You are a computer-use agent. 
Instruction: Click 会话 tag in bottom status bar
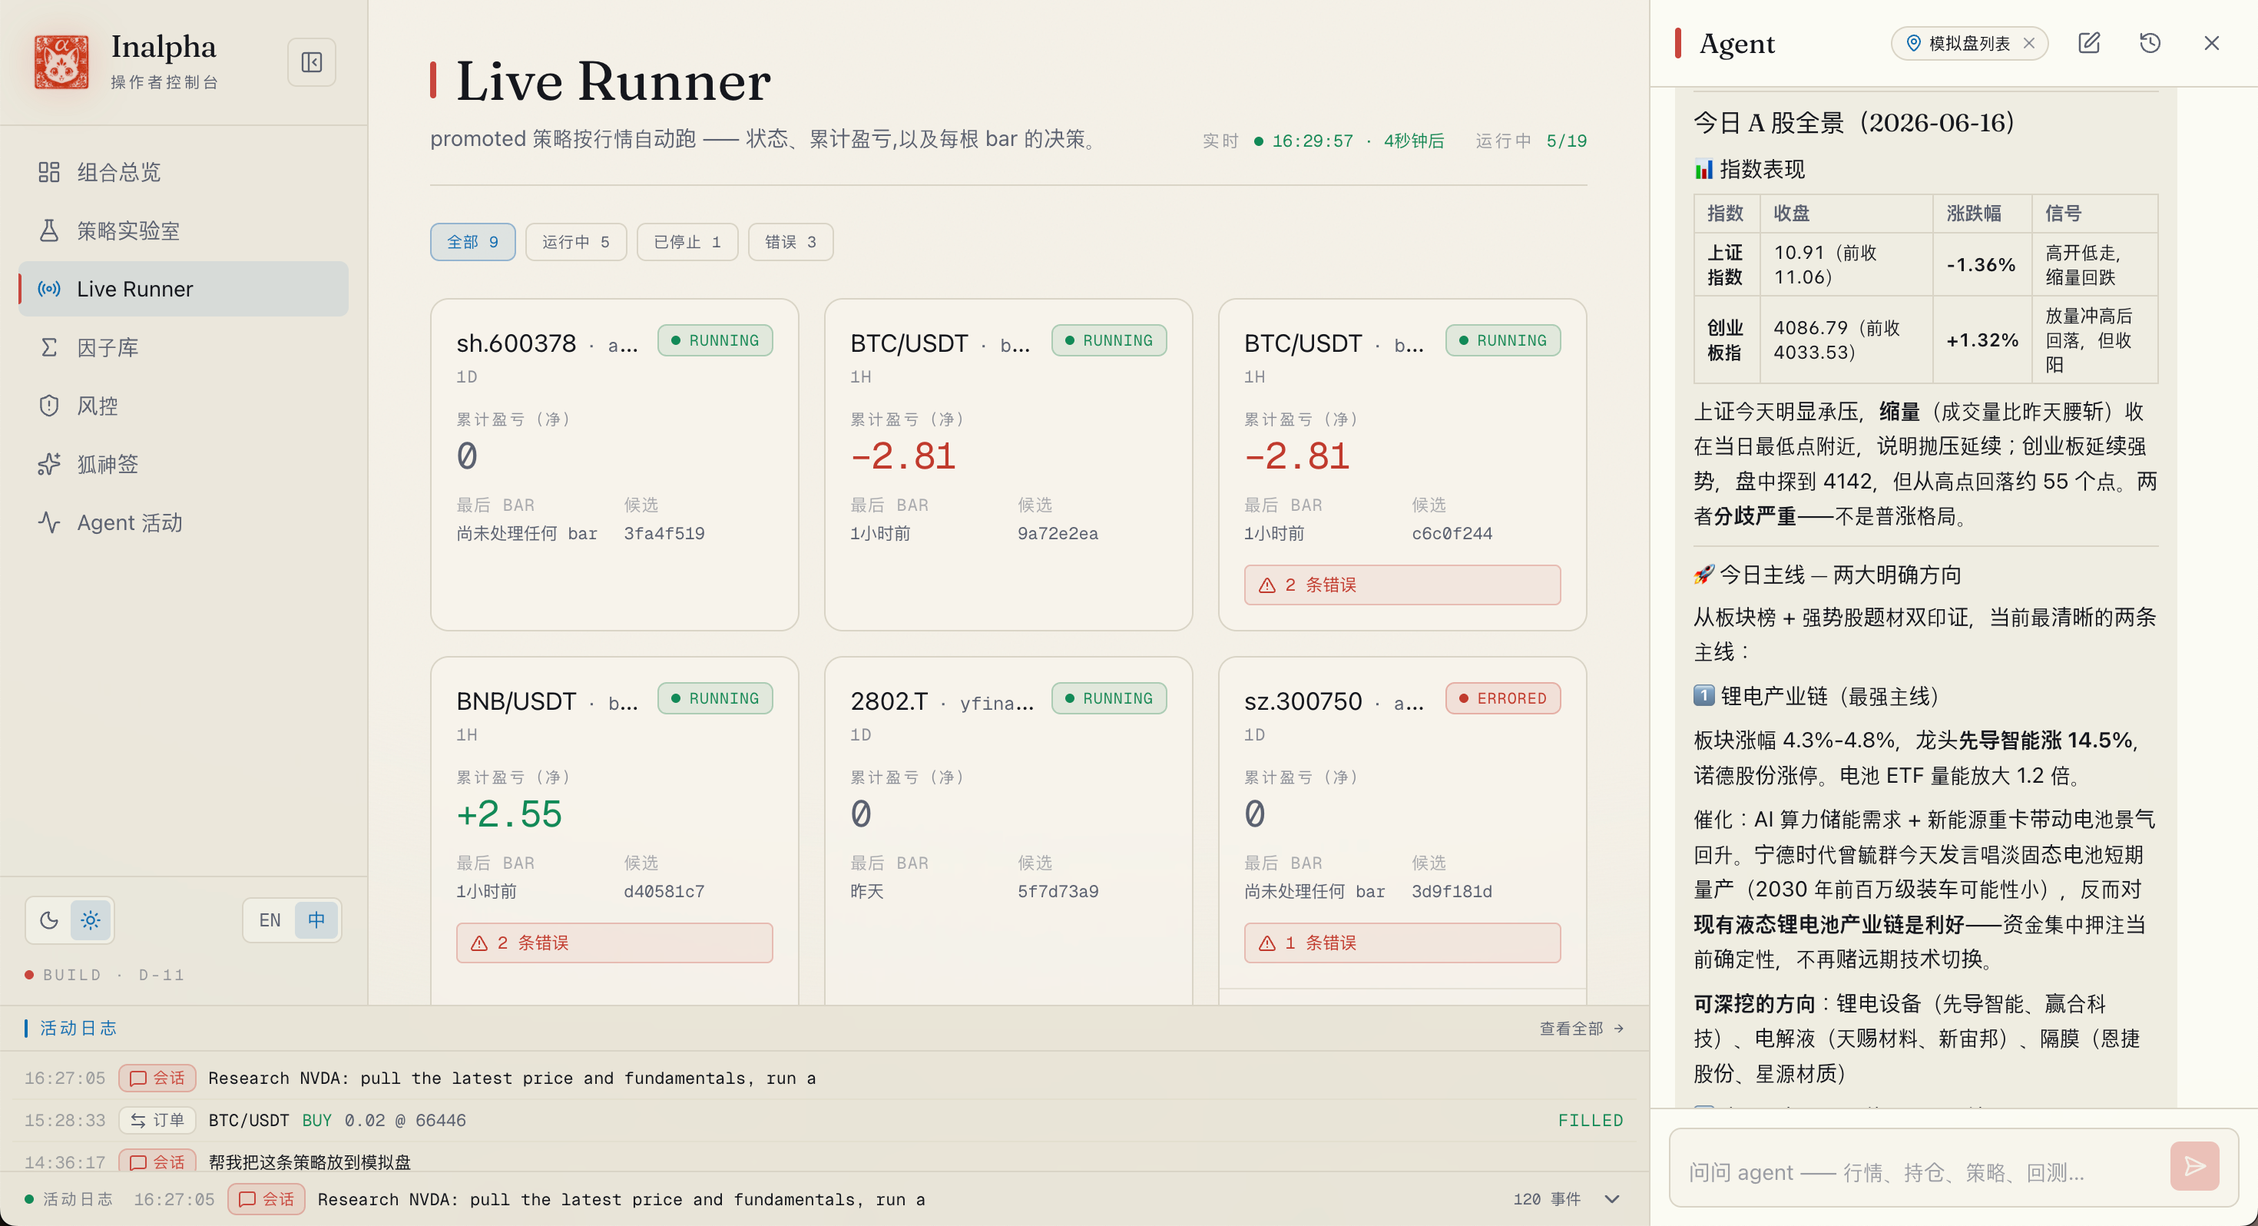pos(267,1199)
